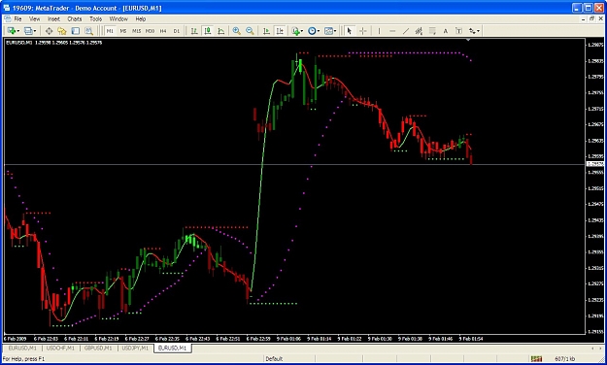Expand the Periods clock dropdown

click(x=319, y=31)
